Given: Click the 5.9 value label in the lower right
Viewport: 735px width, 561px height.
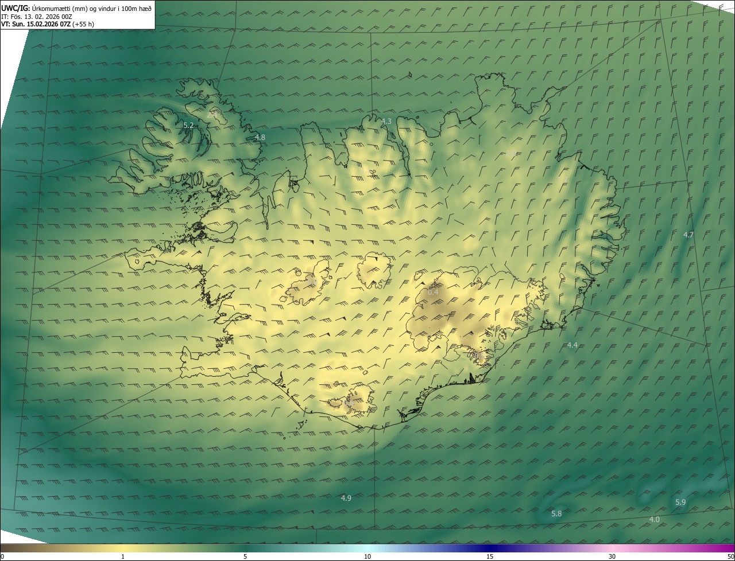Looking at the screenshot, I should coord(680,502).
